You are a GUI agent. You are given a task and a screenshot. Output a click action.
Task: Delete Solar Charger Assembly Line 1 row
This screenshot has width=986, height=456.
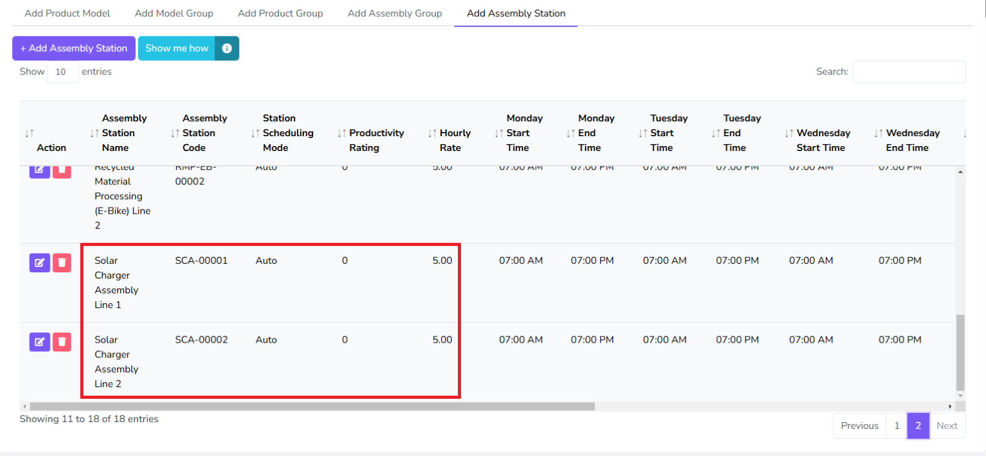(x=62, y=263)
